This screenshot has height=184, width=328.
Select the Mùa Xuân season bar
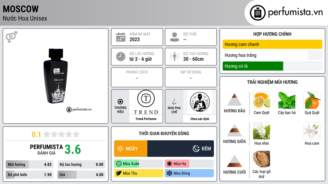click(139, 164)
